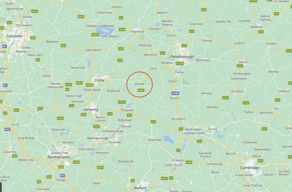Click the A1(M) motorway shield near Sawtry

(175, 93)
